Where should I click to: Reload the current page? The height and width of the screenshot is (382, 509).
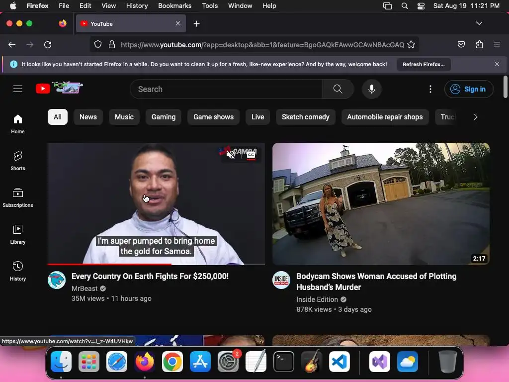(x=48, y=44)
